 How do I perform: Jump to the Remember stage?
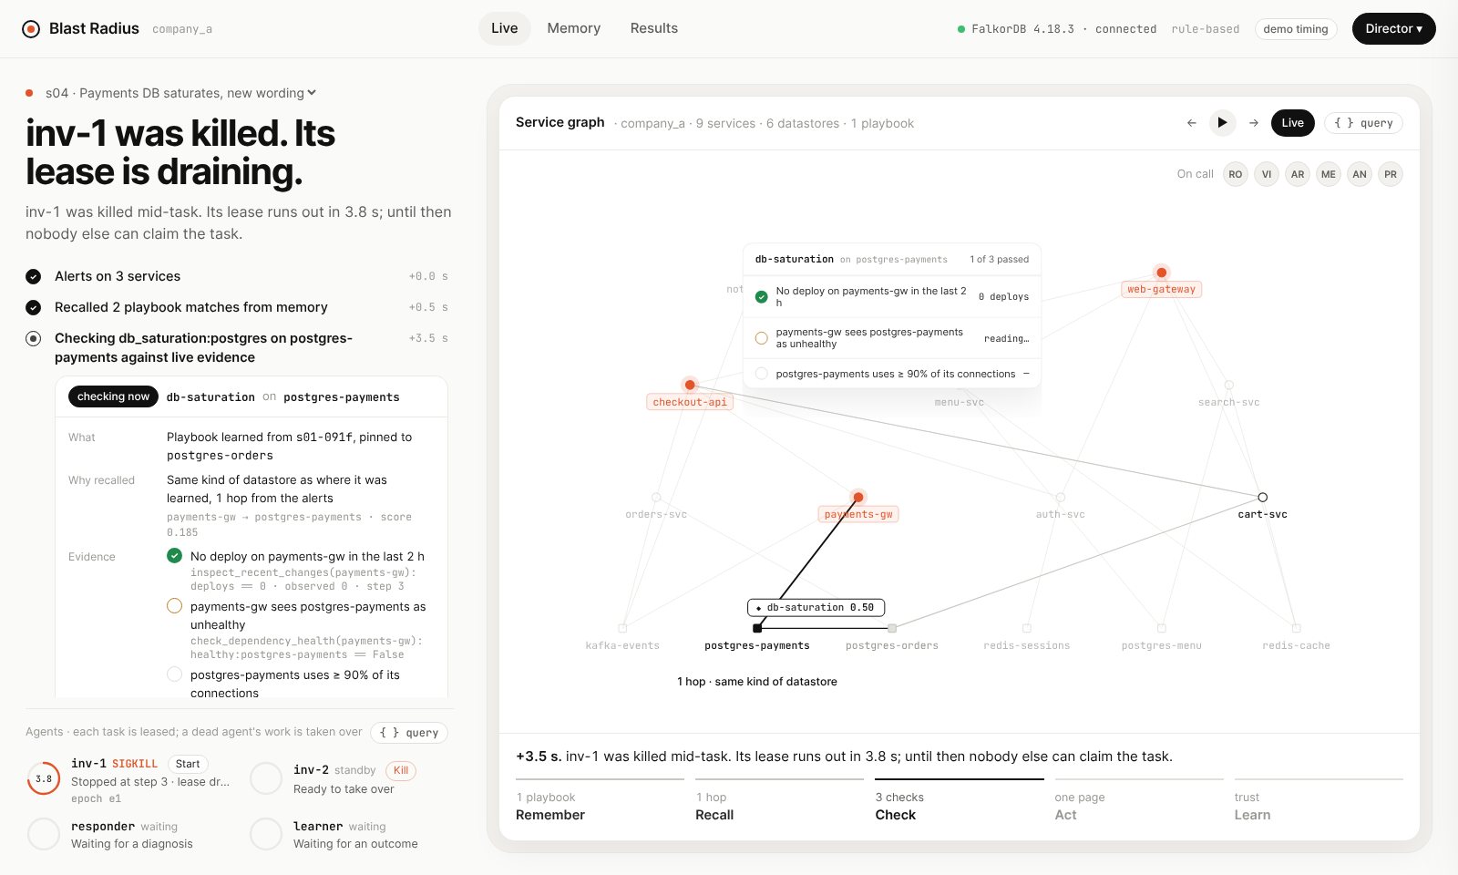[600, 802]
